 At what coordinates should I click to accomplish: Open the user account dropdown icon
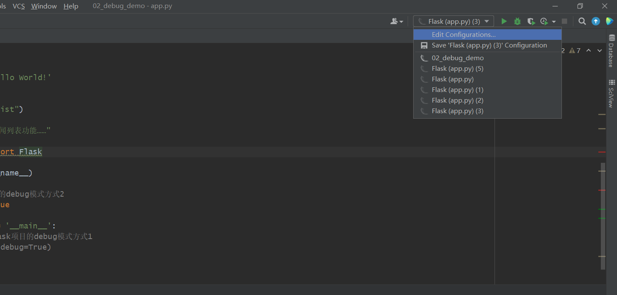click(x=397, y=21)
